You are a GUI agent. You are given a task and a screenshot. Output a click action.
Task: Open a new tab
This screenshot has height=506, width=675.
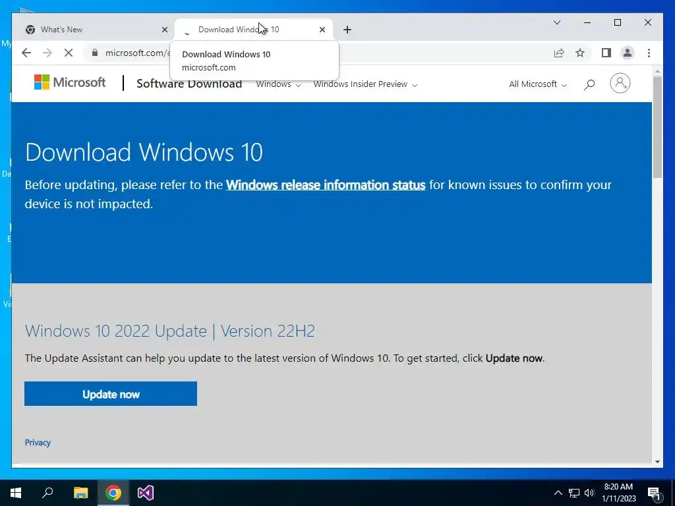click(347, 30)
